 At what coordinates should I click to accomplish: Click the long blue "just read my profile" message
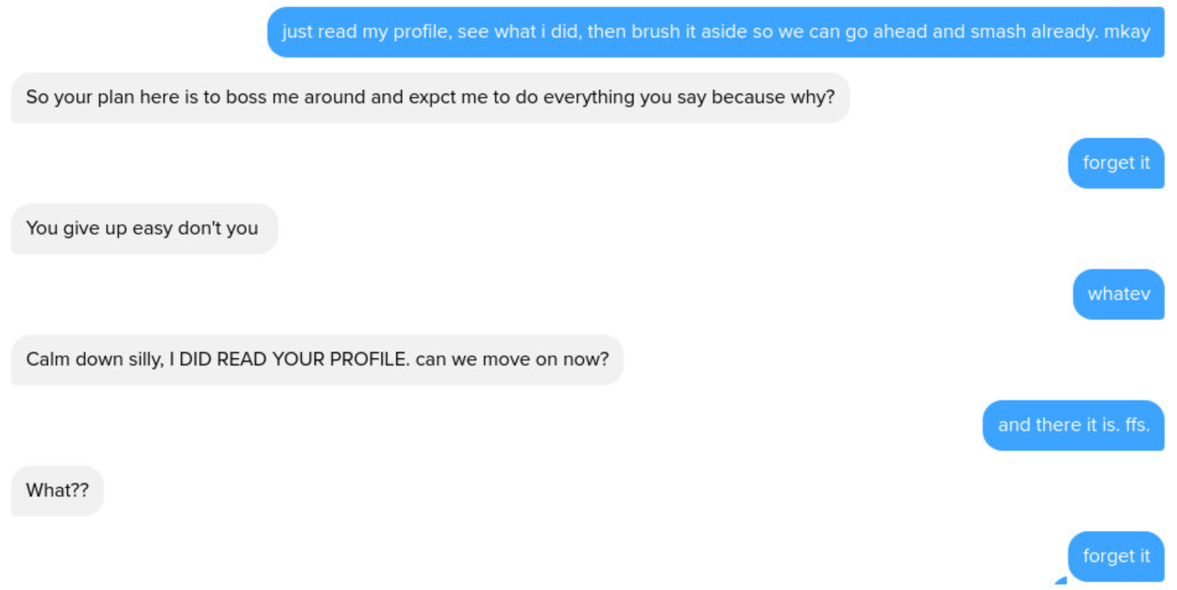click(x=715, y=32)
